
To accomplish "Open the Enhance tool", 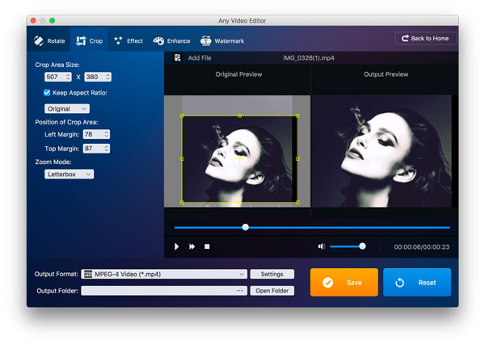I will pos(159,40).
